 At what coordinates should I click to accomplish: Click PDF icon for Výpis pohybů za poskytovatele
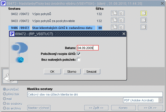click(x=144, y=20)
